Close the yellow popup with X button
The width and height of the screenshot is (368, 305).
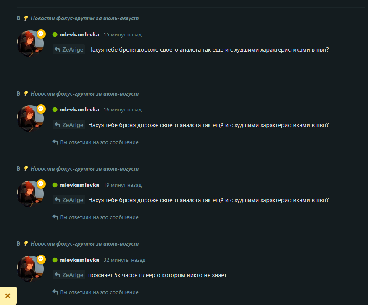[x=8, y=296]
